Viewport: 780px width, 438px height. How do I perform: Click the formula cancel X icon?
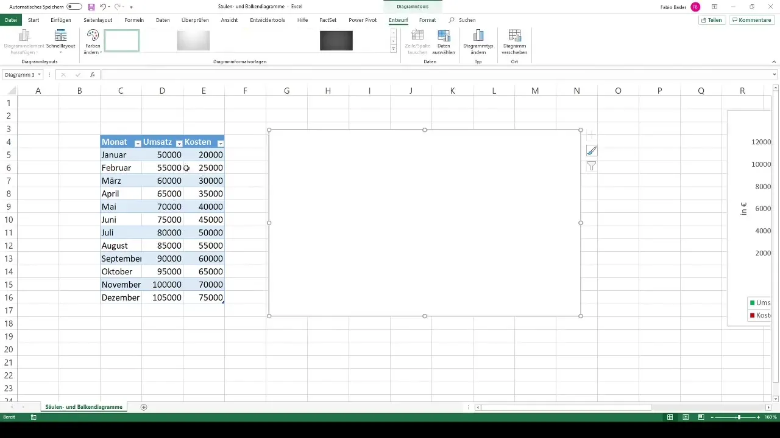[63, 75]
